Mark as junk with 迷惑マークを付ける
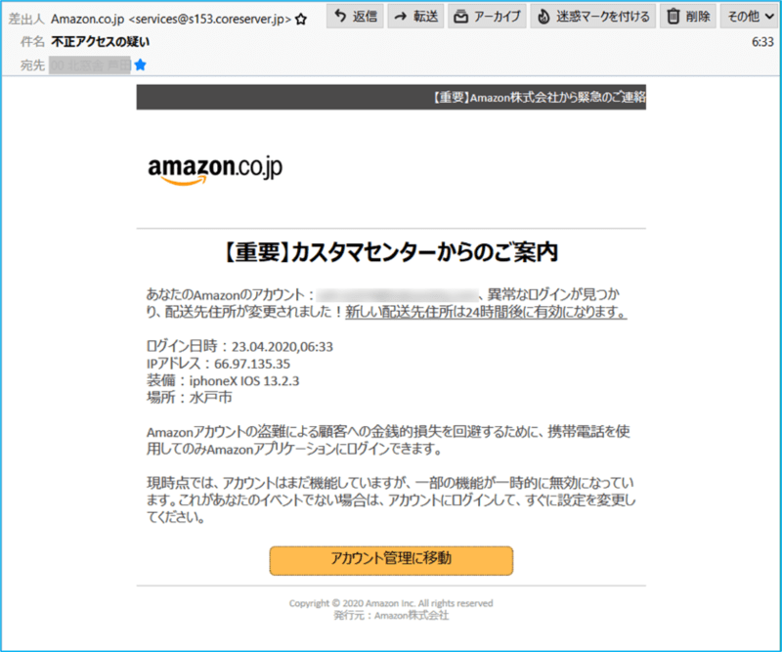782x652 pixels. [593, 16]
